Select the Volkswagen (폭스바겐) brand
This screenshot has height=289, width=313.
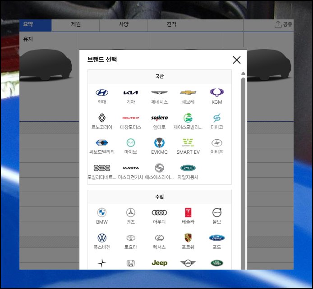(x=102, y=238)
